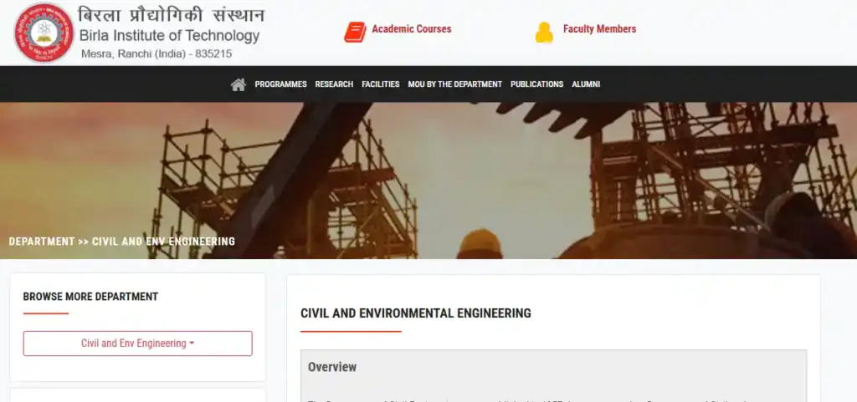This screenshot has width=857, height=402.
Task: Click the Overview section heading
Action: pos(332,367)
